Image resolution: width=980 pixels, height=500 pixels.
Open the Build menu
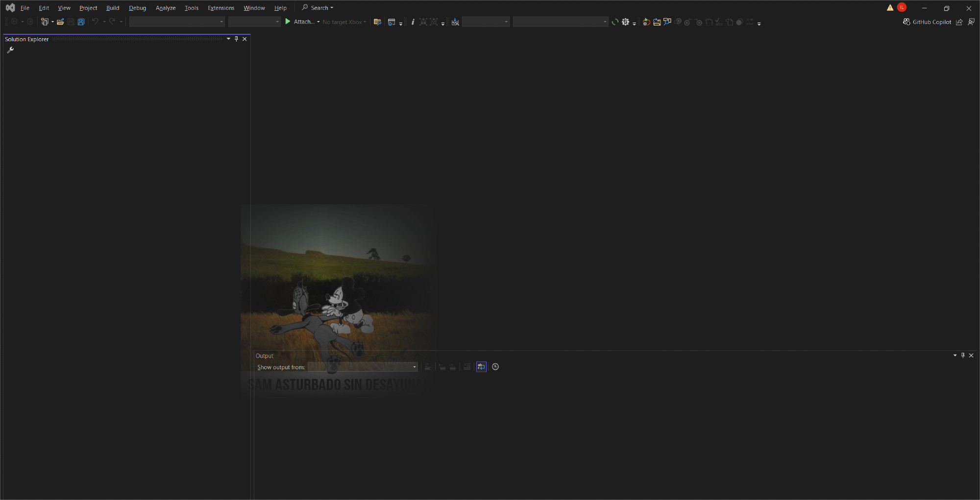coord(113,8)
